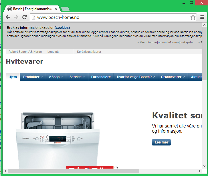208x176 pixels.
Task: Click the horizontal scrollbar left arrow
Action: (x=5, y=171)
